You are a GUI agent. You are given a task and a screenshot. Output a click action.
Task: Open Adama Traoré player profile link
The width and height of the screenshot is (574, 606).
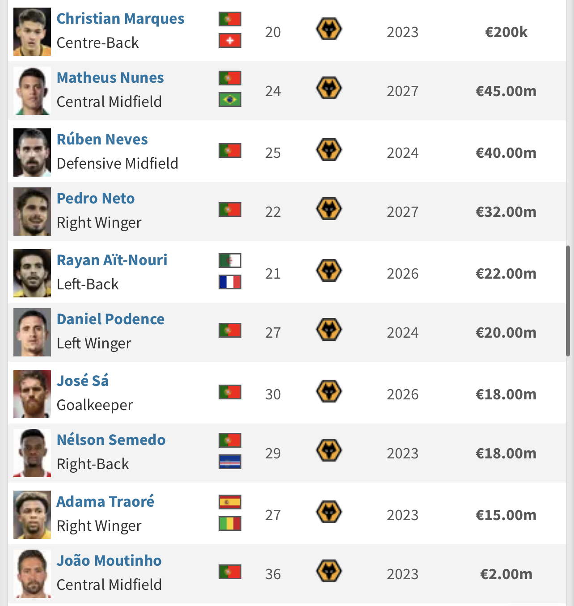(x=106, y=502)
